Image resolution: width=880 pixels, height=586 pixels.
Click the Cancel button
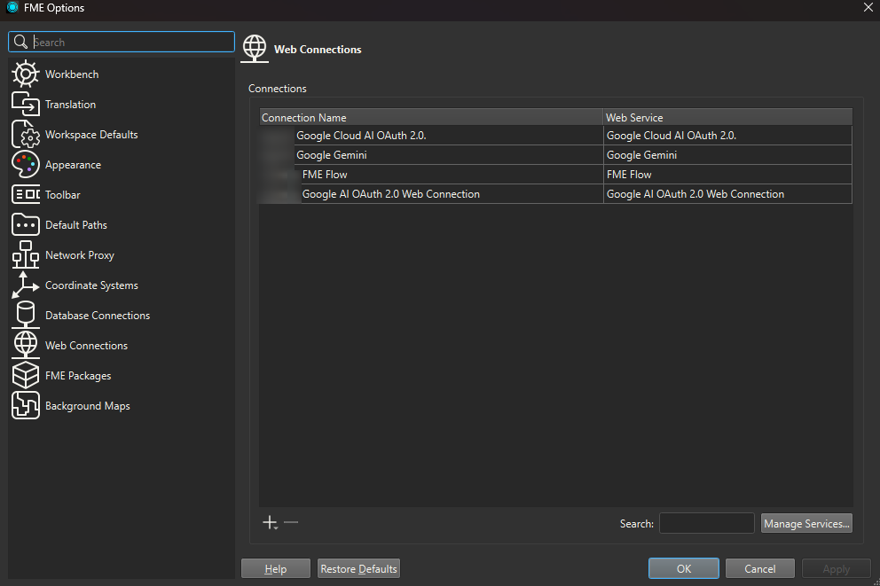[760, 568]
